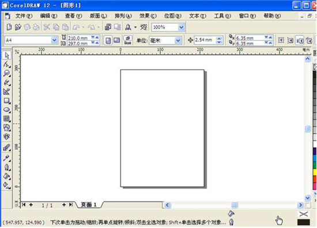This screenshot has width=317, height=228.
Task: Toggle landscape page orientation
Action: coord(116,40)
